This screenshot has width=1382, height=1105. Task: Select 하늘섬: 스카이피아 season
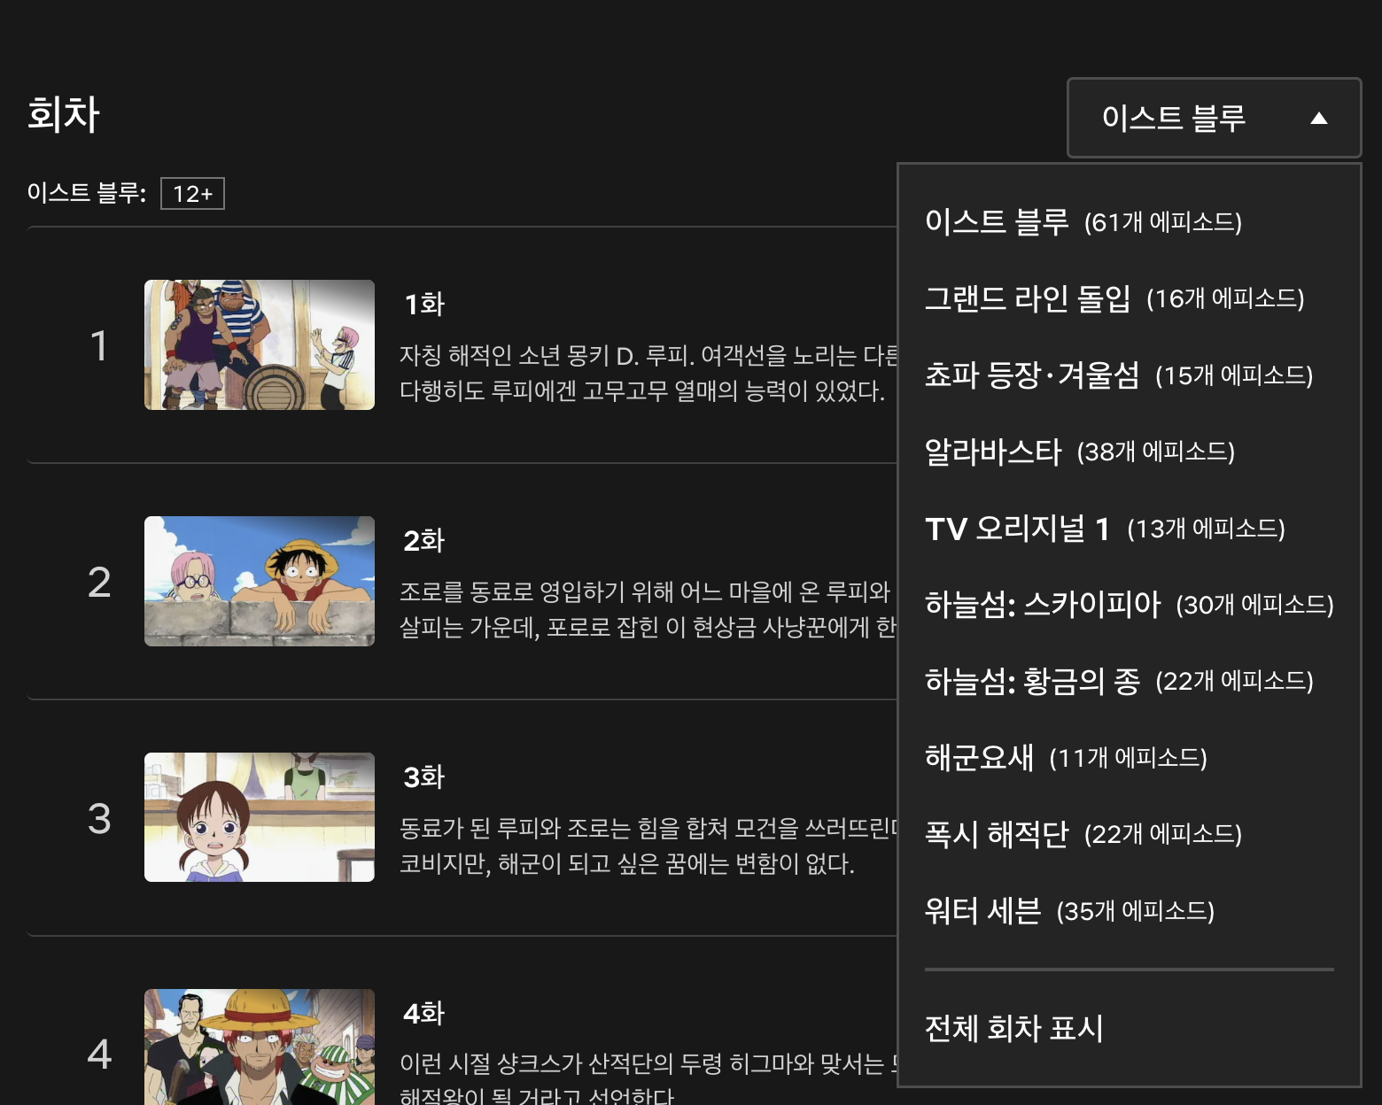pyautogui.click(x=1130, y=605)
